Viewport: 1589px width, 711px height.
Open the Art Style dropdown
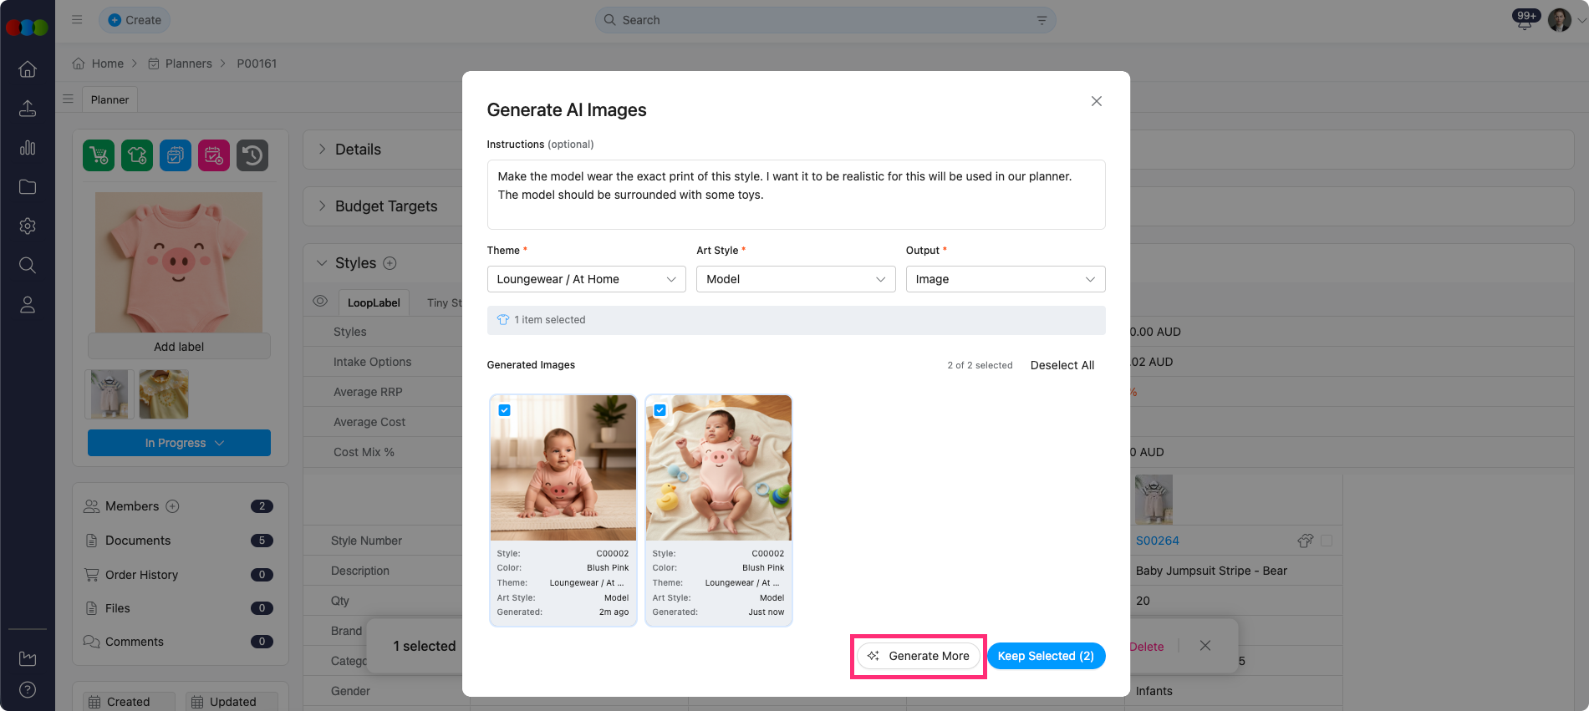click(795, 279)
